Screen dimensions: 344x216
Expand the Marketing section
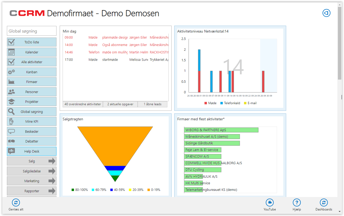(32, 181)
